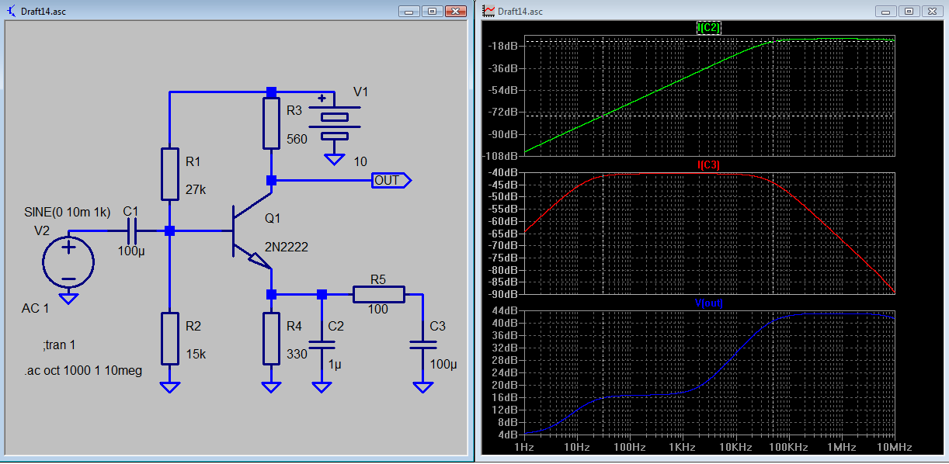The height and width of the screenshot is (464, 949).
Task: Select resistor R2 body
Action: pyautogui.click(x=169, y=338)
